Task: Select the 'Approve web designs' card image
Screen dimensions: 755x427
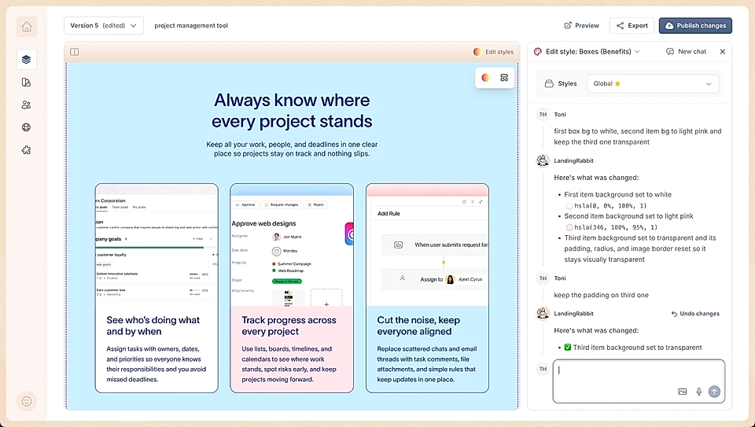Action: point(292,245)
